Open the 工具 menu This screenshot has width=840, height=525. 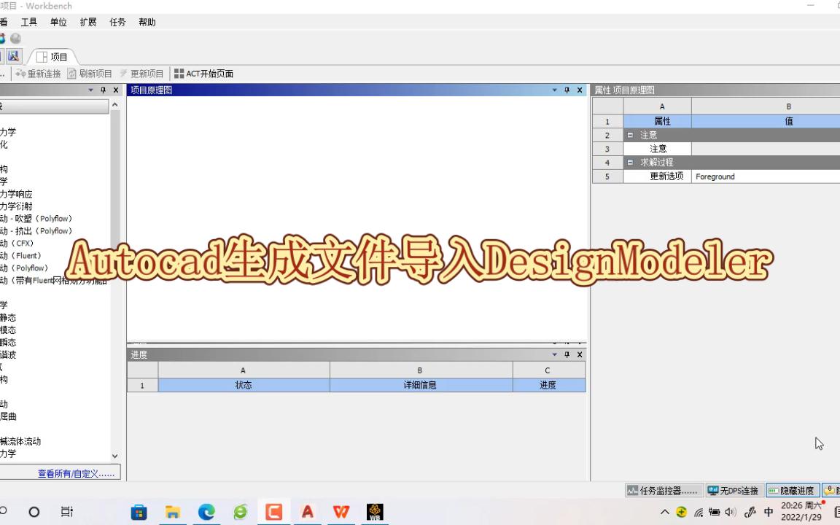click(x=28, y=22)
